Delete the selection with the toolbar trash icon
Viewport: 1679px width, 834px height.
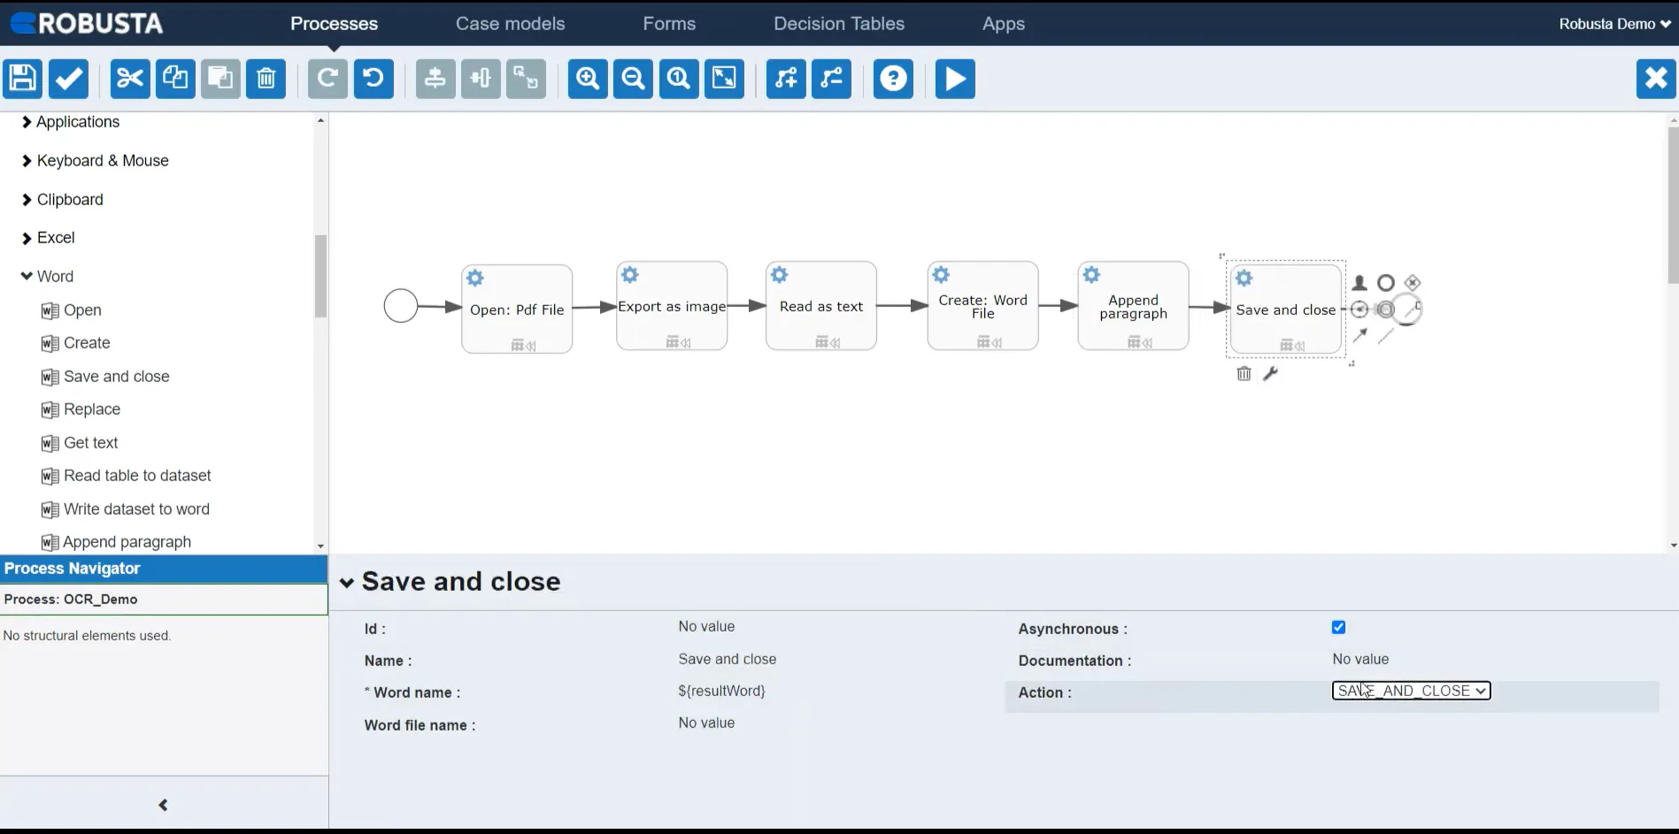266,79
